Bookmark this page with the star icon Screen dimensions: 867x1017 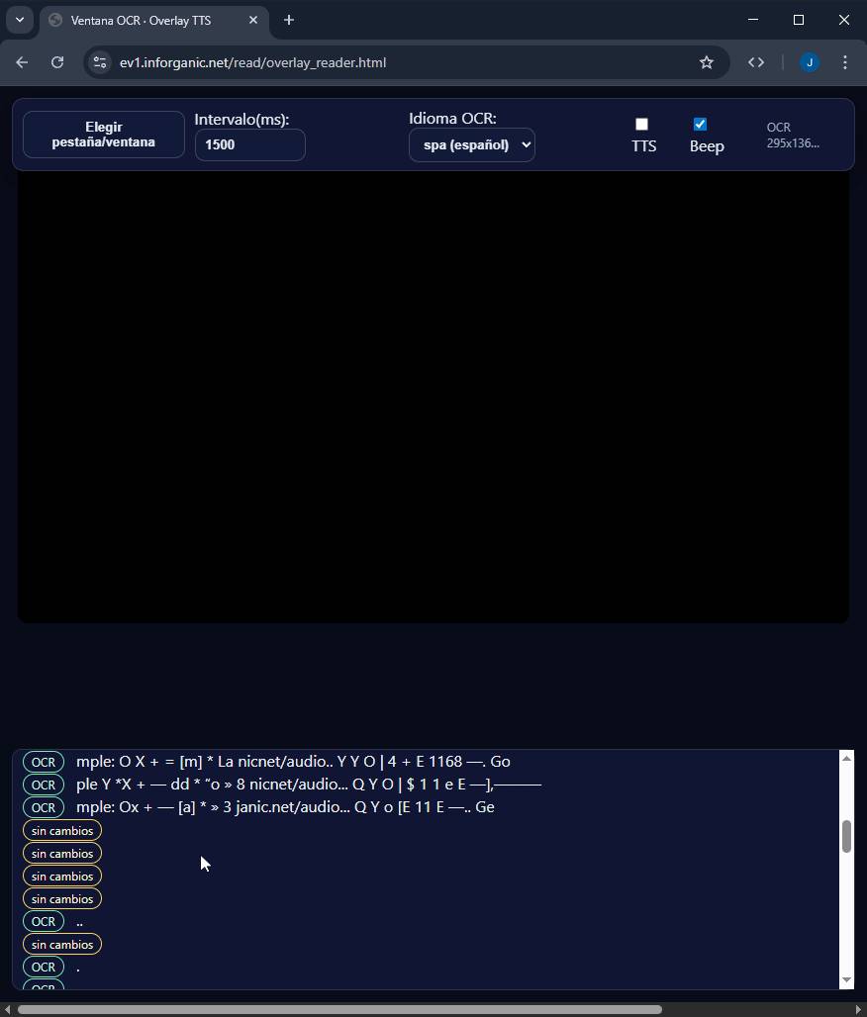(x=707, y=62)
